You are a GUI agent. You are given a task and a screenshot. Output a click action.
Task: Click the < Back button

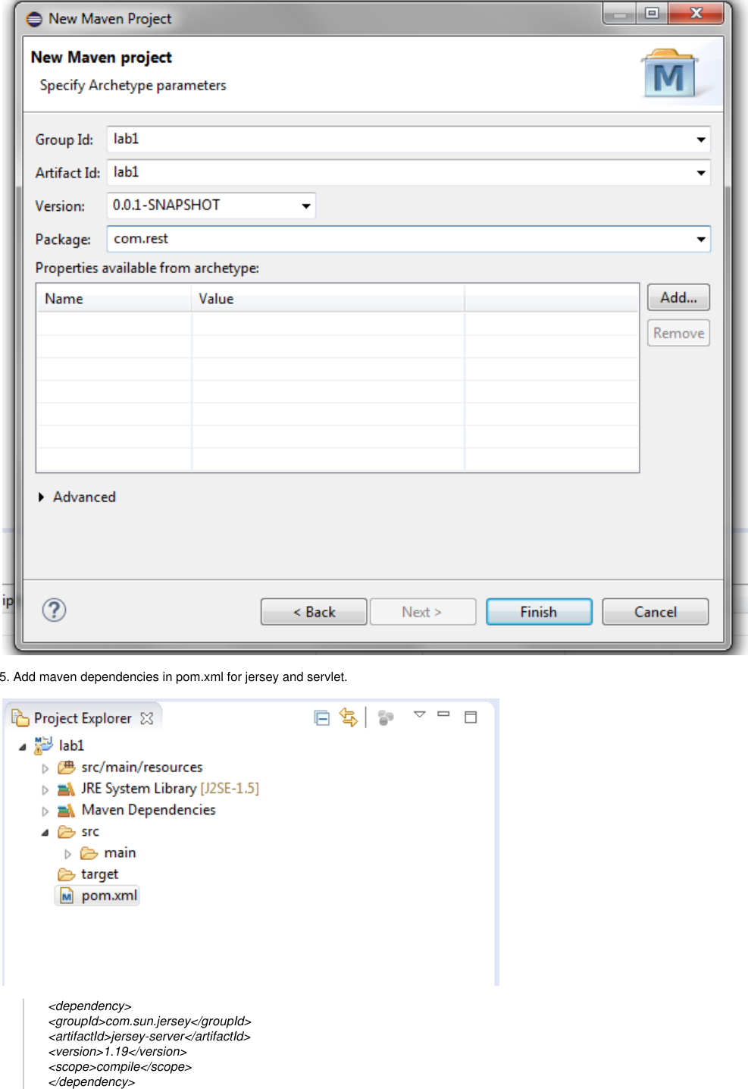[314, 612]
